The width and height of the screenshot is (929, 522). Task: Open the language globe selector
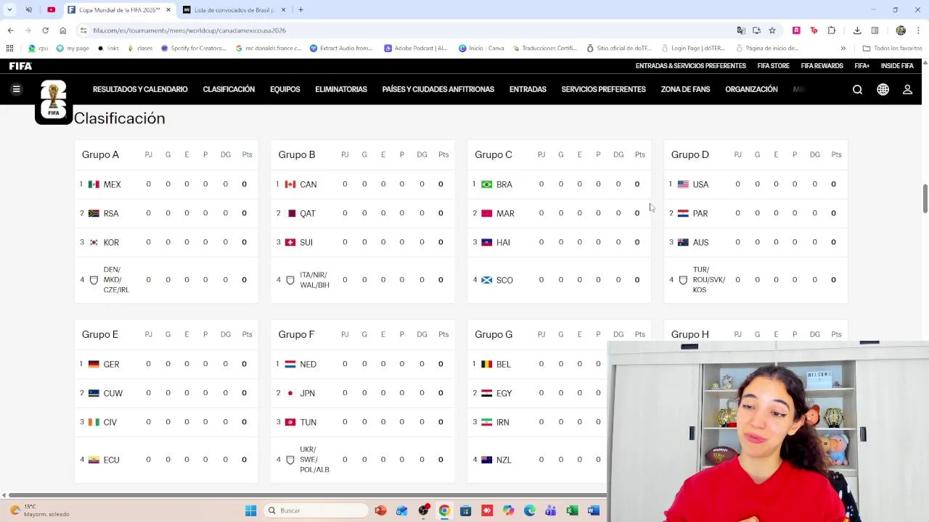click(883, 89)
